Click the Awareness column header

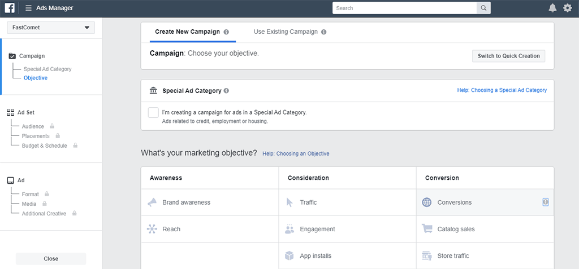point(166,178)
